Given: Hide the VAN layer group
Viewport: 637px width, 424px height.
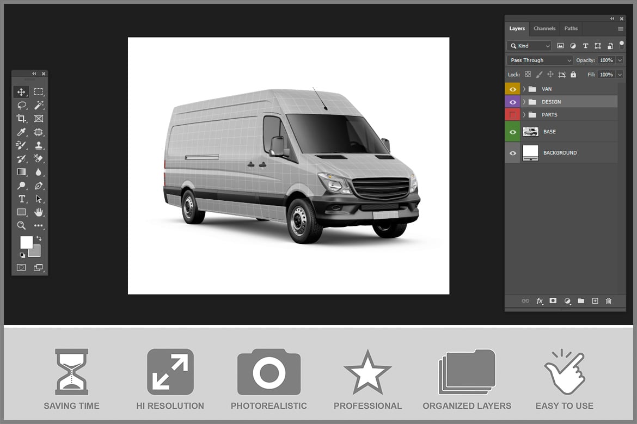Looking at the screenshot, I should point(513,89).
